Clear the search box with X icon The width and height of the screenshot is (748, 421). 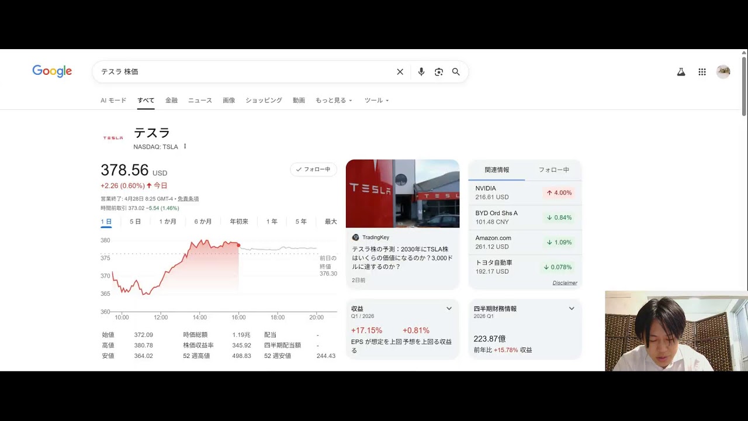pos(400,72)
